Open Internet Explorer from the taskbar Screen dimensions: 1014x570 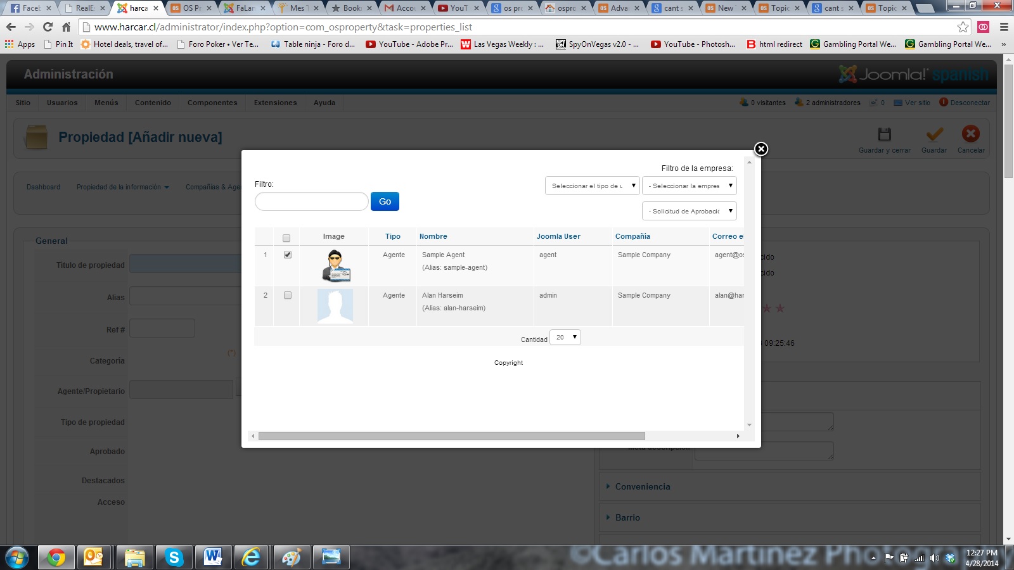click(252, 557)
